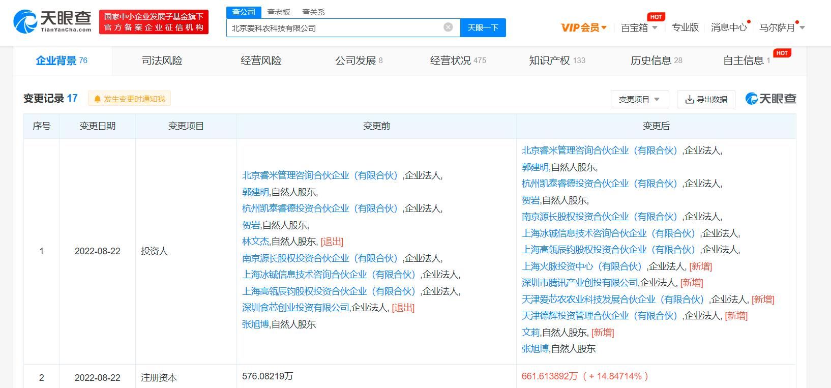Open 深圳市腾讯产业创投有限公司 link
The width and height of the screenshot is (831, 388).
pyautogui.click(x=579, y=283)
